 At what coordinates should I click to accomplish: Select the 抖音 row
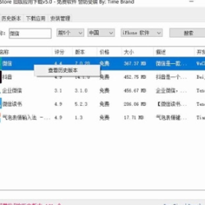[102, 77]
